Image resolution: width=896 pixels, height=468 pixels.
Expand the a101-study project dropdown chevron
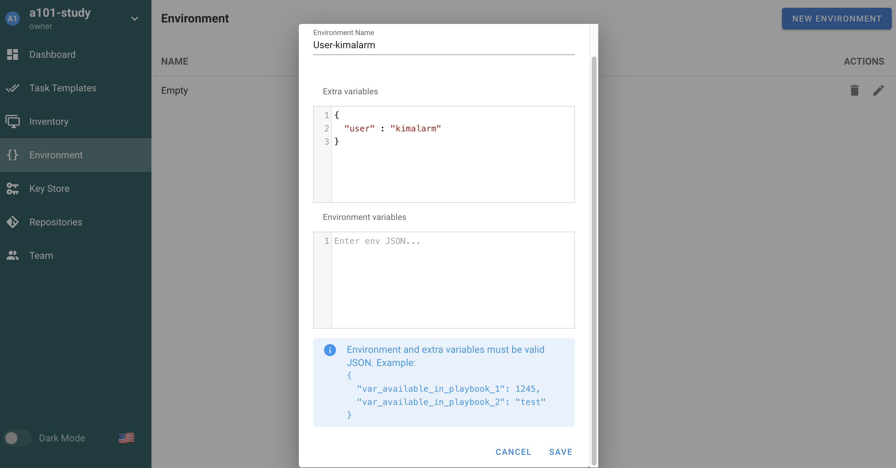click(x=134, y=19)
